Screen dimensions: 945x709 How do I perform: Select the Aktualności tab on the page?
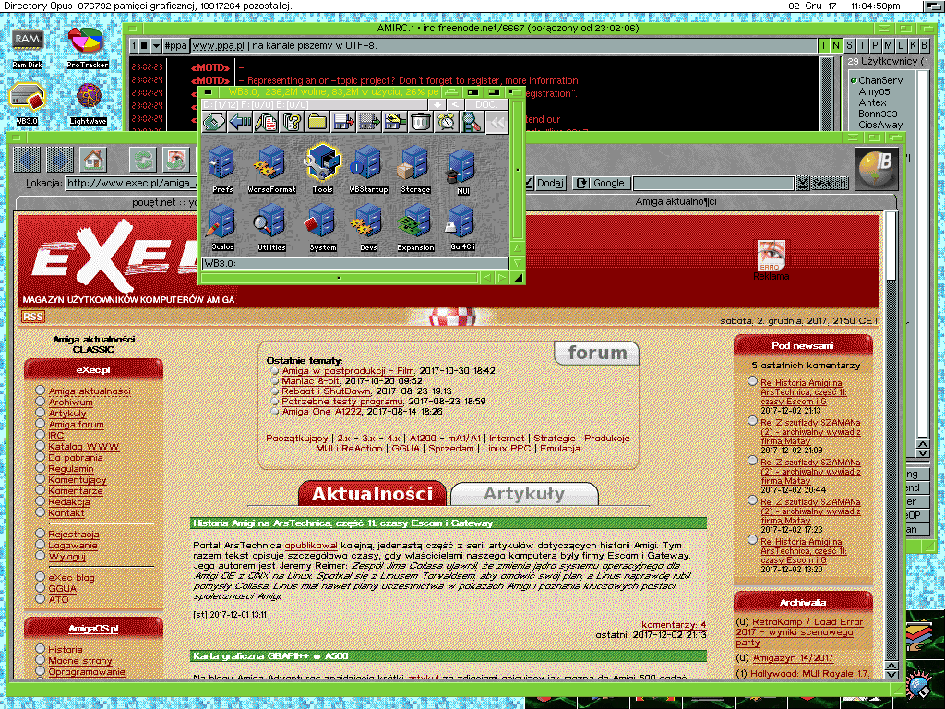(x=372, y=494)
